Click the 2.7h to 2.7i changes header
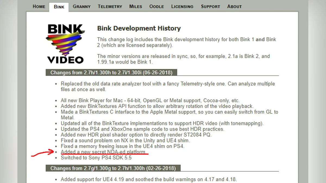Viewport: 326px width, 183px height. [x=111, y=72]
